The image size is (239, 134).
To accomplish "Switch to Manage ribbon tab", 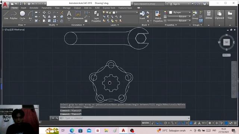I will tap(66, 8).
